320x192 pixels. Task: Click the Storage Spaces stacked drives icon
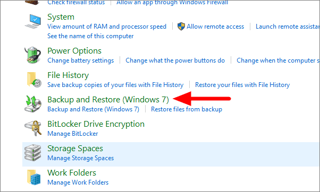[32, 153]
